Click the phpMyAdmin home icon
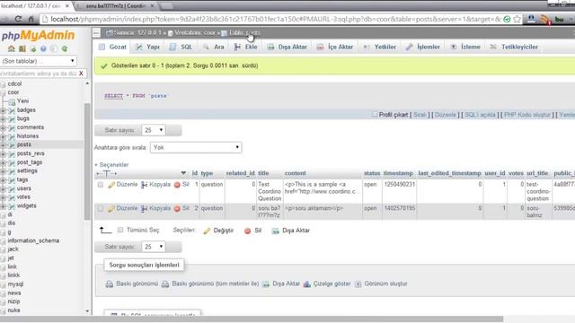This screenshot has height=323, width=575. pos(12,48)
